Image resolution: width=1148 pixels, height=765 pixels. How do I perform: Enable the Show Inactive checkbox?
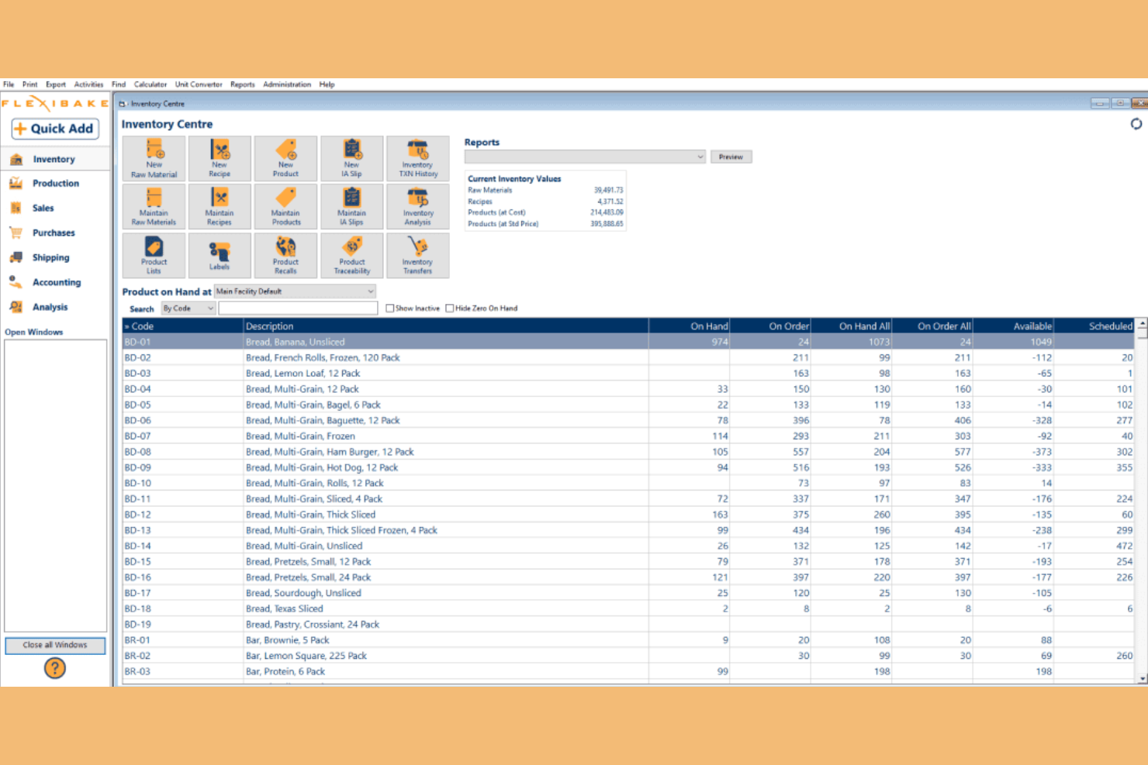click(x=390, y=308)
